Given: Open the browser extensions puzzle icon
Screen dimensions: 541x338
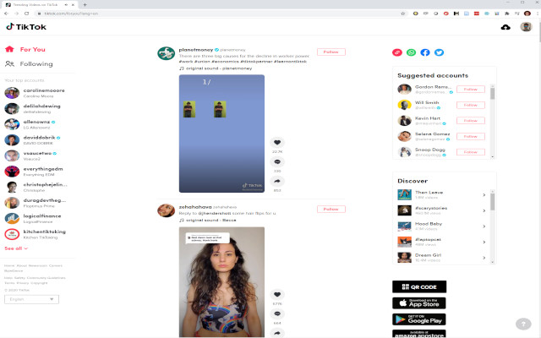Looking at the screenshot, I should click(x=507, y=14).
